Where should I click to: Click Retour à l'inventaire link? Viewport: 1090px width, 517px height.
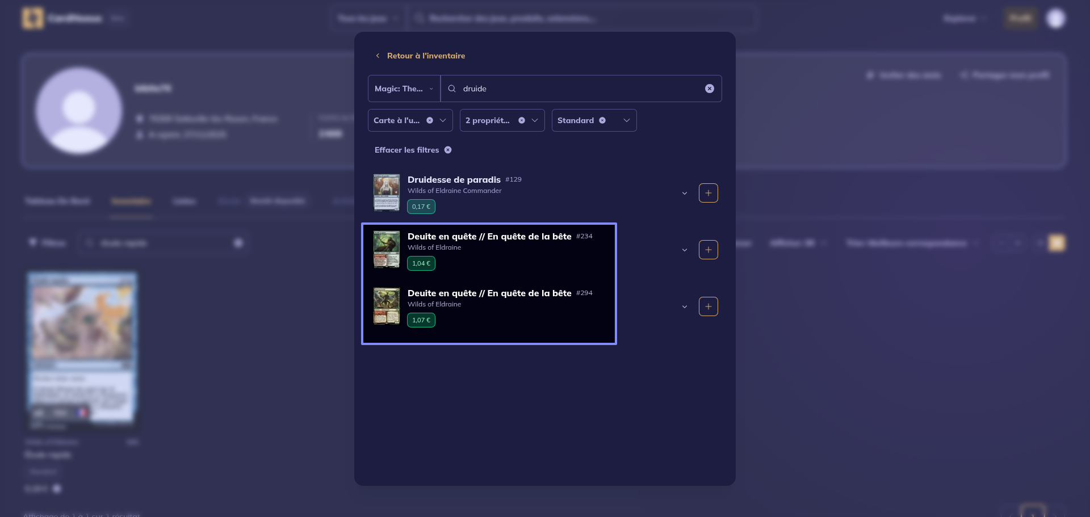pos(426,56)
